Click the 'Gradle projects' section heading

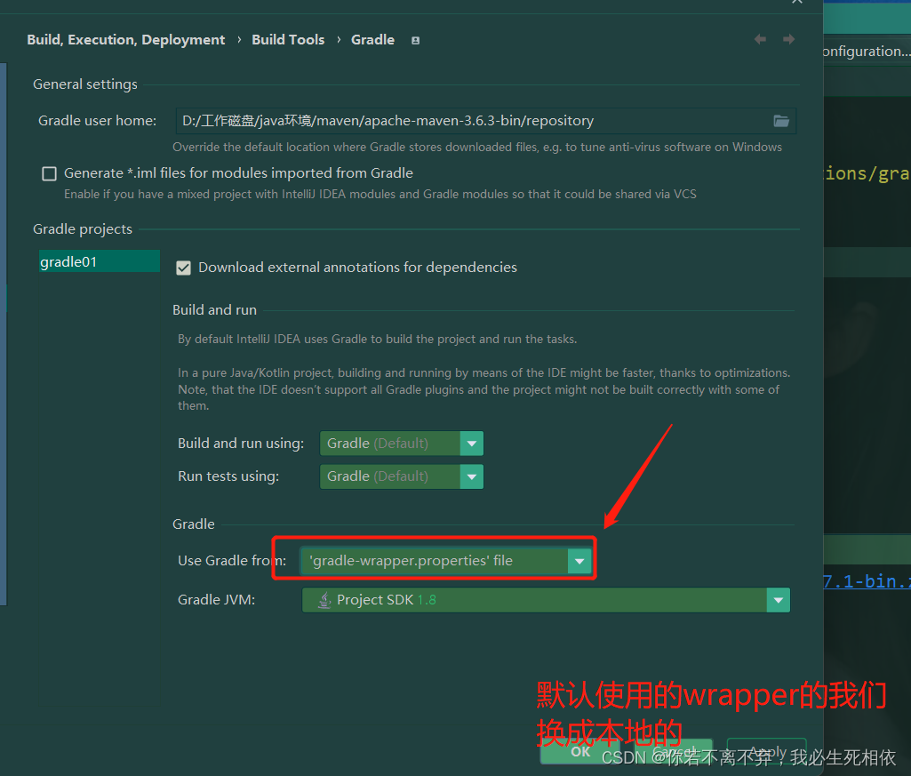(x=83, y=229)
